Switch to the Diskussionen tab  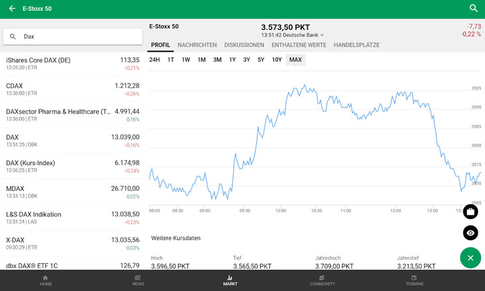click(x=244, y=45)
